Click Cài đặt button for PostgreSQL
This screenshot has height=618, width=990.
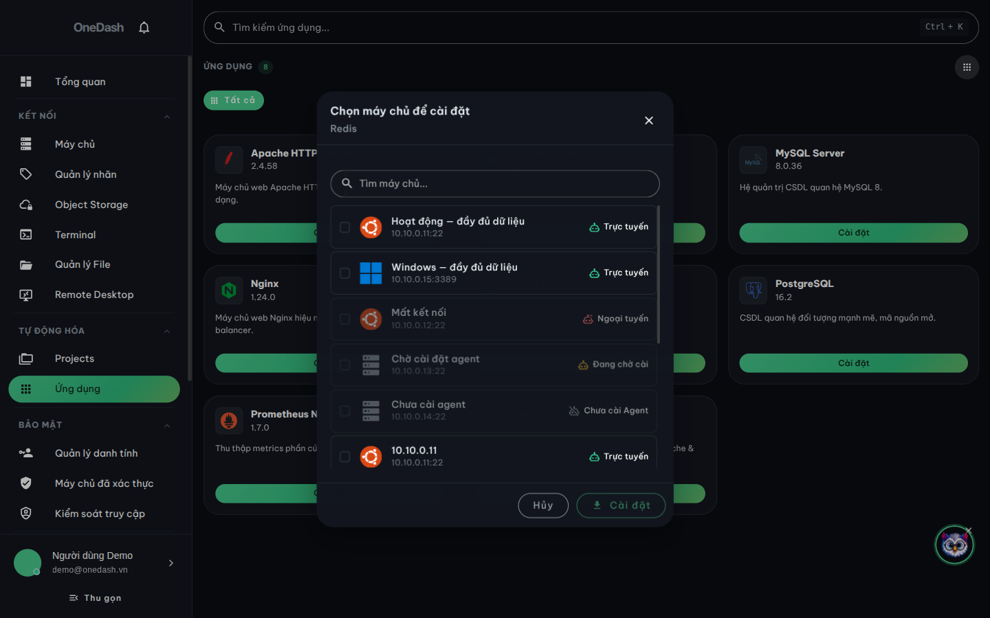click(x=853, y=363)
